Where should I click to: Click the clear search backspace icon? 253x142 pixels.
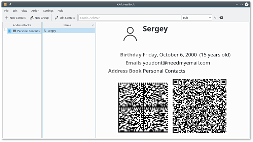coord(221,18)
